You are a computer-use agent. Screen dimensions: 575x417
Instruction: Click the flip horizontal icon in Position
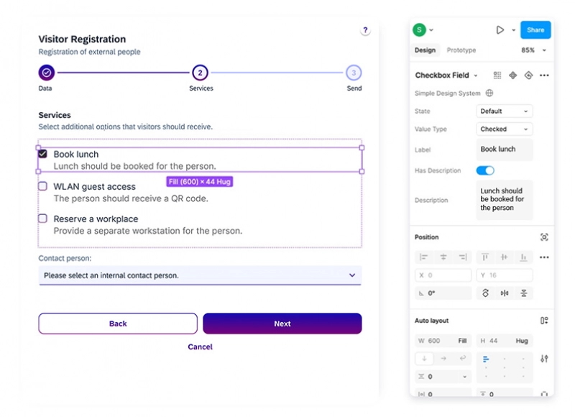coord(505,293)
